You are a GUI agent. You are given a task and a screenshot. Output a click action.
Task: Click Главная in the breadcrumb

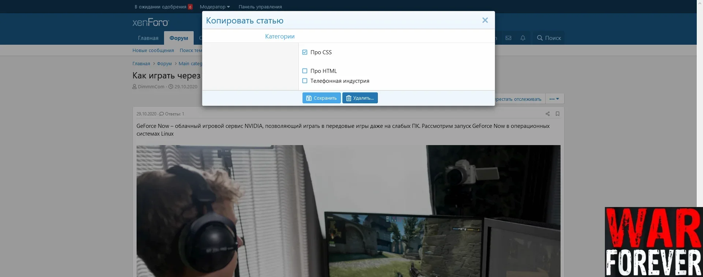(x=141, y=64)
